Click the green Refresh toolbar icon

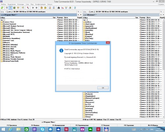click(x=2, y=8)
